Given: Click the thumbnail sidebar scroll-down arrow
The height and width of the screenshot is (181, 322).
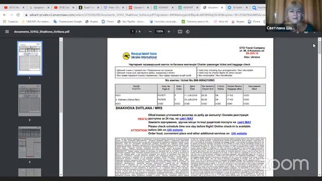Looking at the screenshot, I should coord(61,175).
